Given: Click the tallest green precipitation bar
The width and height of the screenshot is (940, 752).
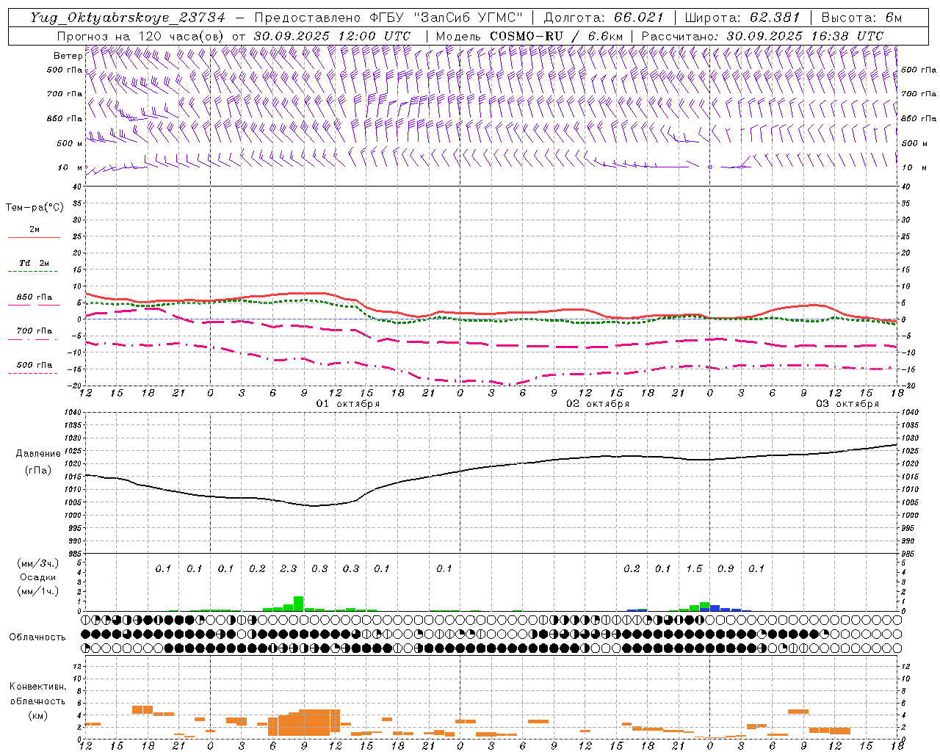Looking at the screenshot, I should (298, 604).
